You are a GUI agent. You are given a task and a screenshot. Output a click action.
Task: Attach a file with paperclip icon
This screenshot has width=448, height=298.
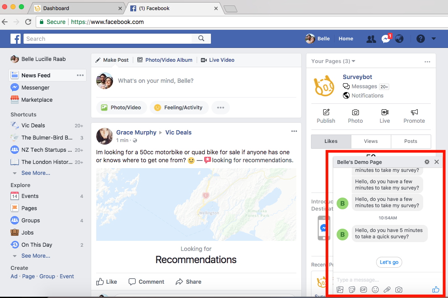click(387, 290)
